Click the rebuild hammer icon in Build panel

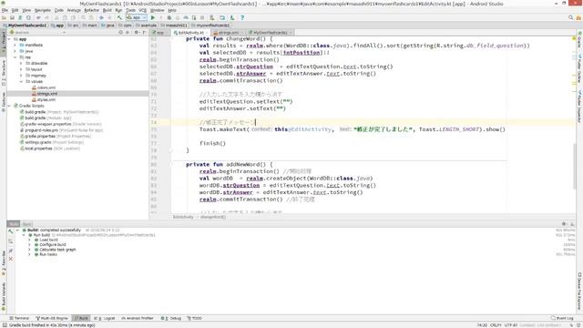[x=10, y=231]
